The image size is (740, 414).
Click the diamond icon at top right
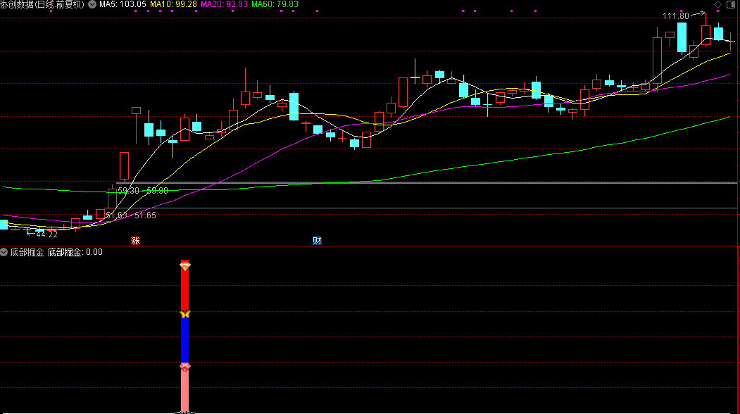[717, 4]
